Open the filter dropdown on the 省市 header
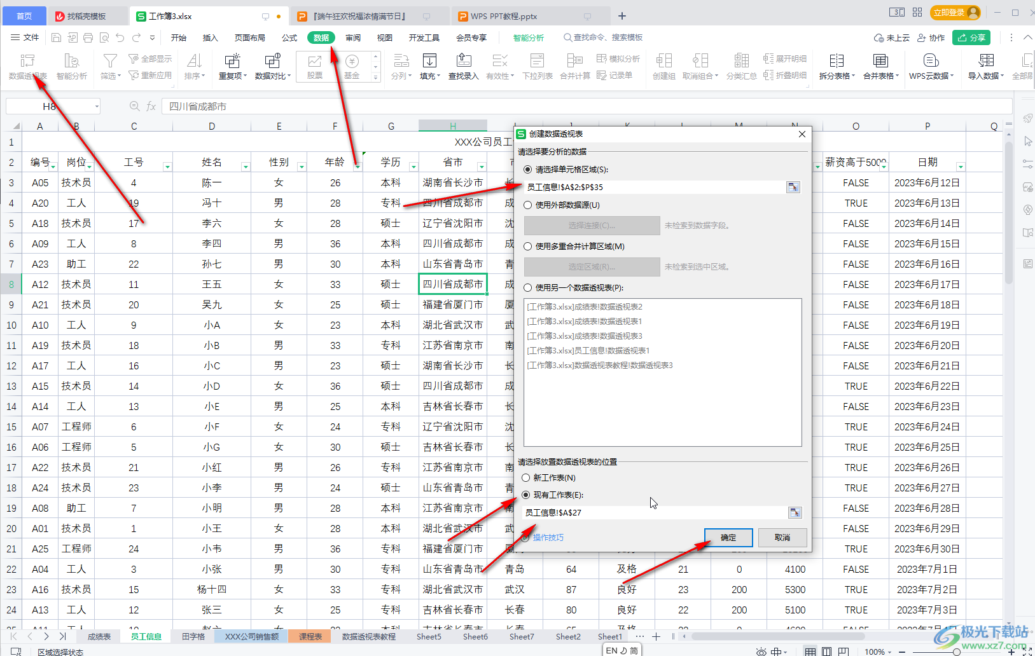The width and height of the screenshot is (1035, 656). coord(482,167)
